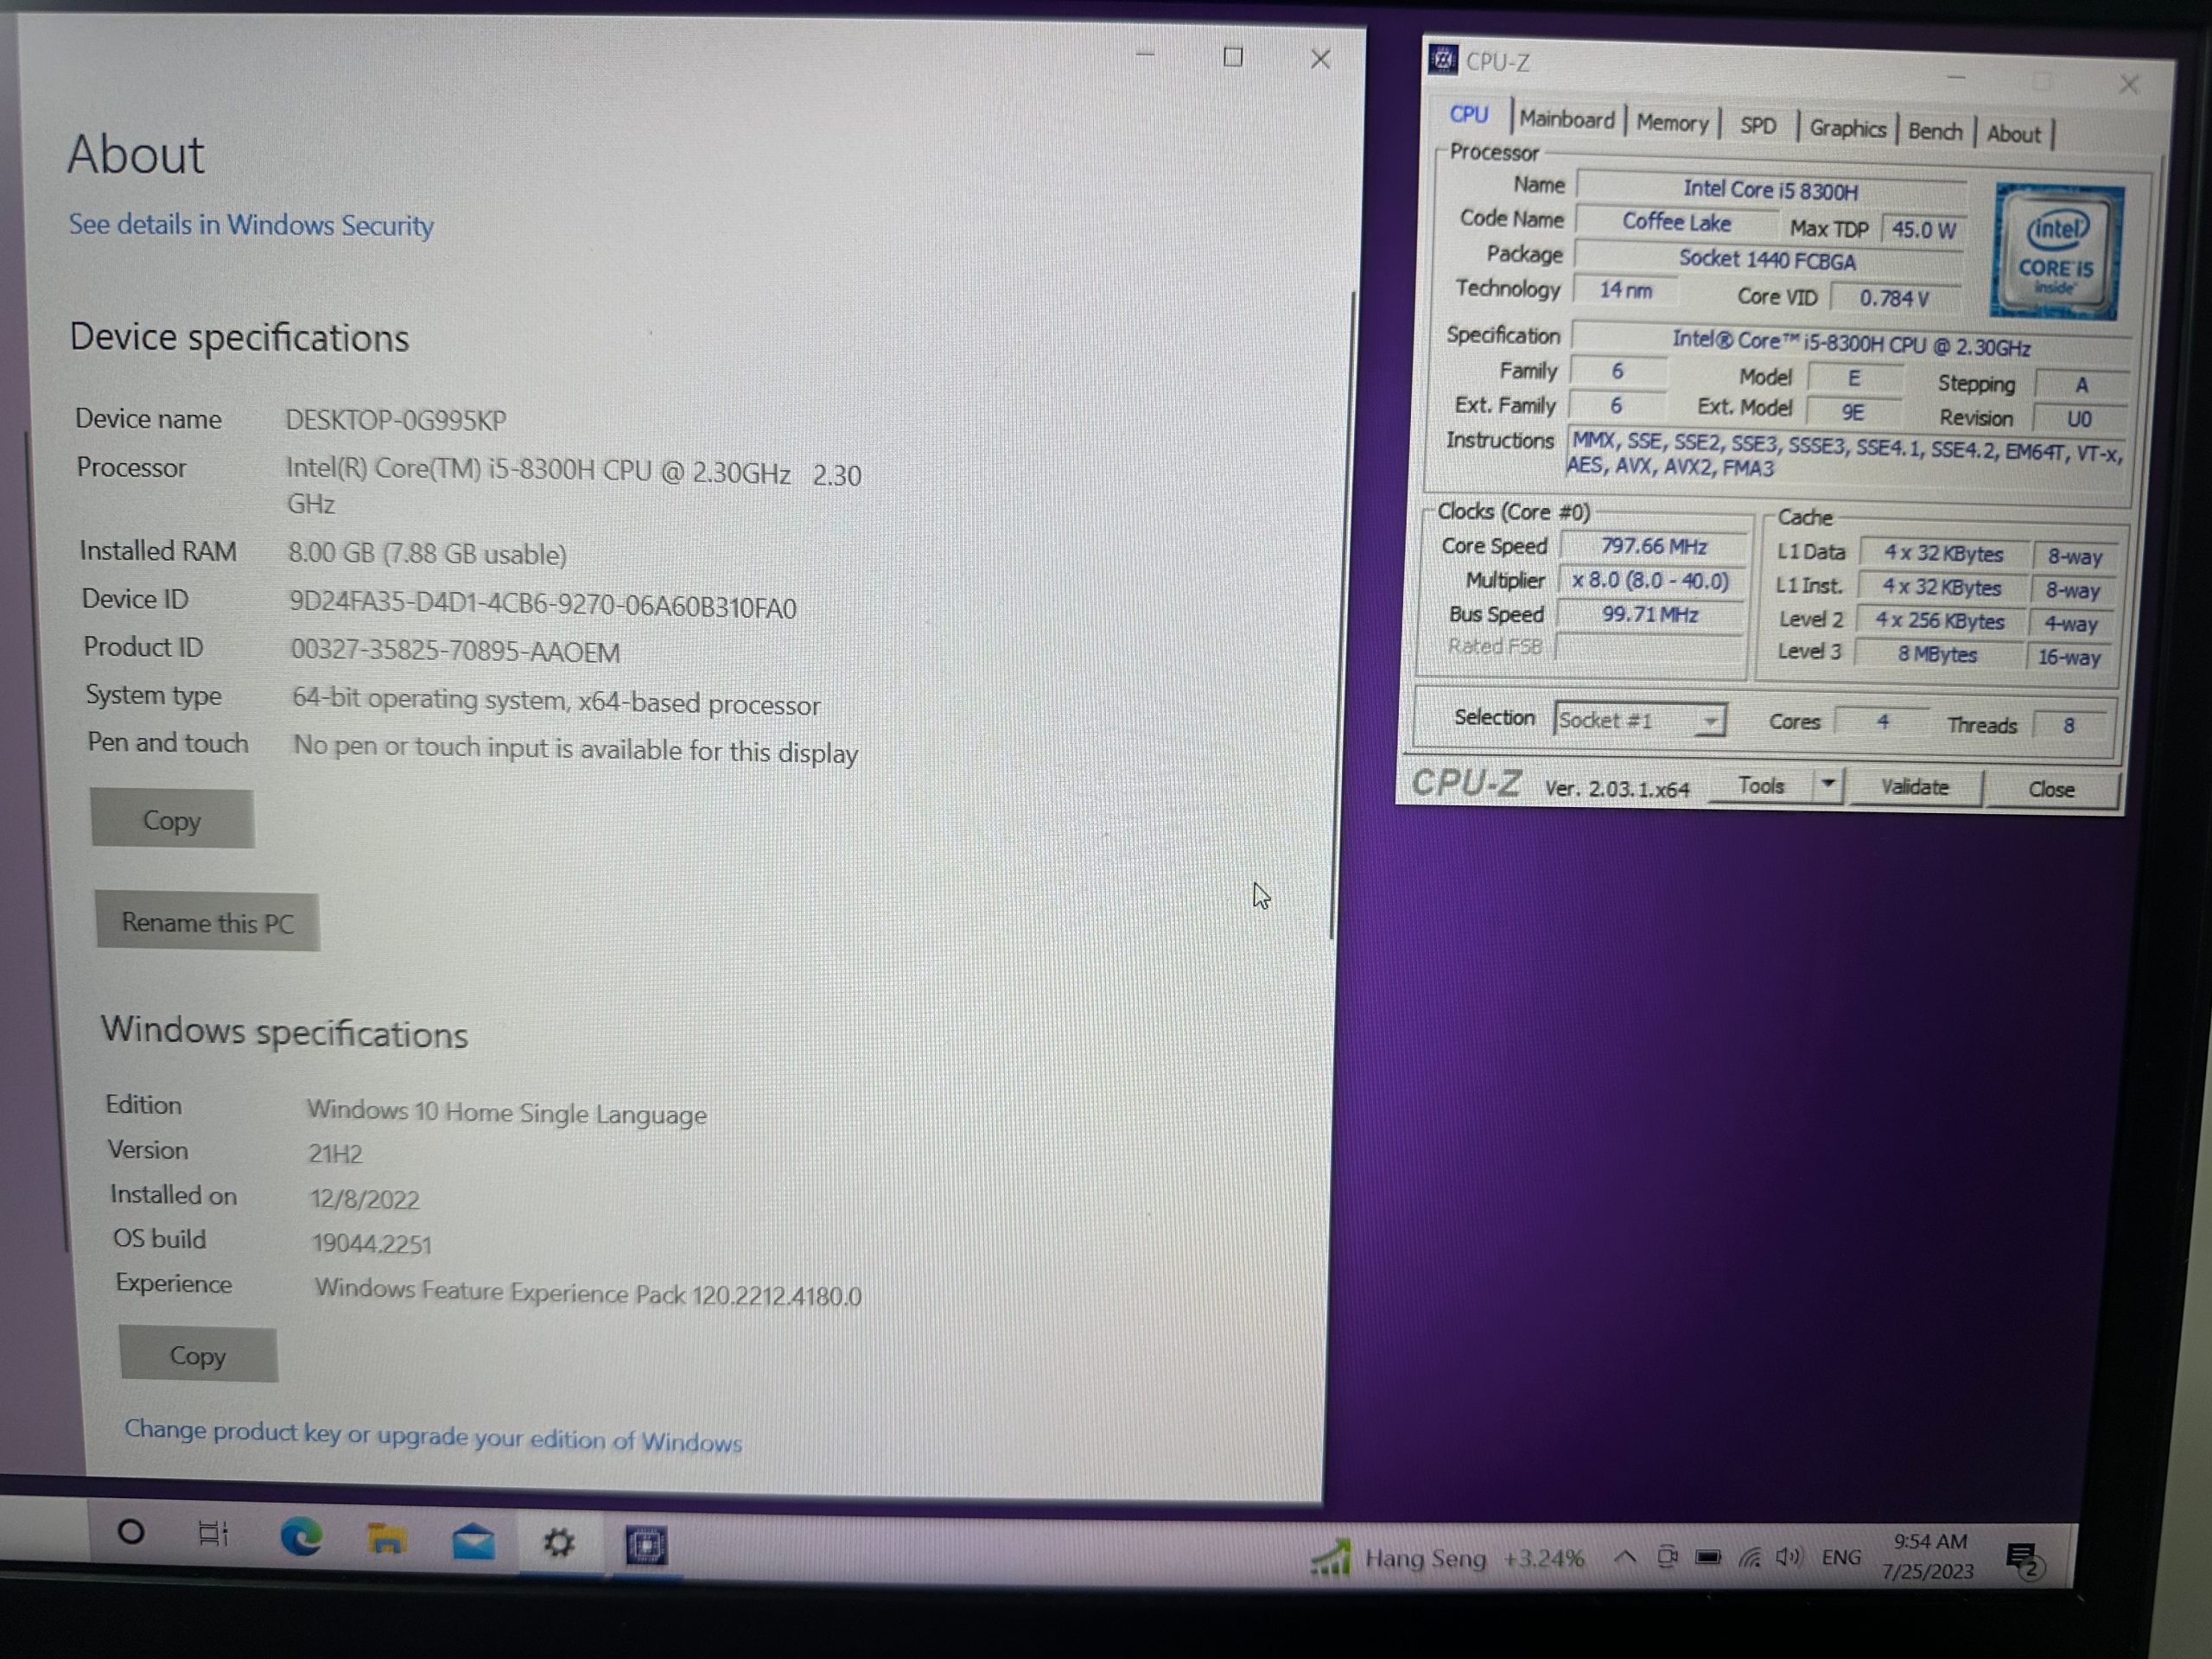This screenshot has height=1659, width=2212.
Task: Click the Max TDP value 45.0 W
Action: coord(1923,229)
